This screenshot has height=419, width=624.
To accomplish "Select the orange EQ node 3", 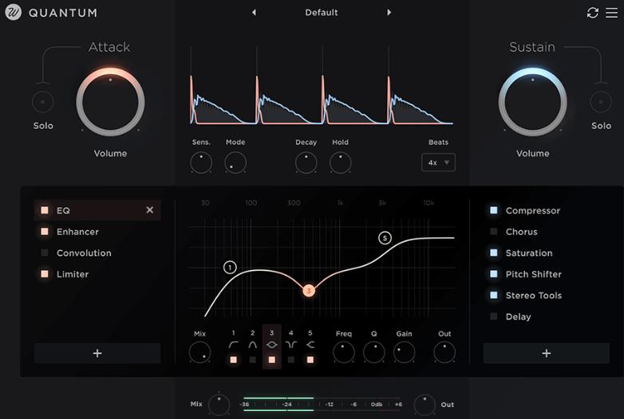I will pyautogui.click(x=309, y=291).
